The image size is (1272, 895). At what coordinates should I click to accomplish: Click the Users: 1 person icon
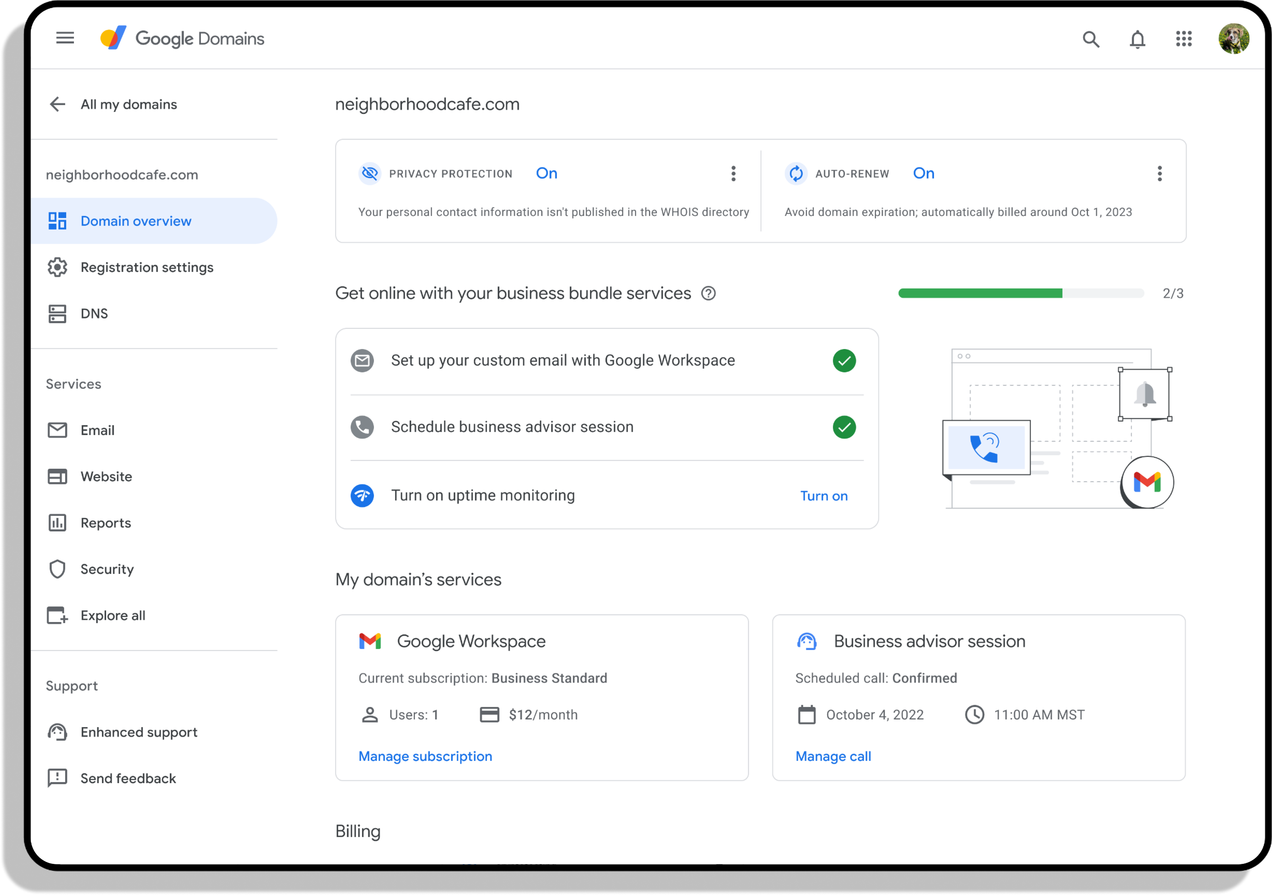[369, 714]
